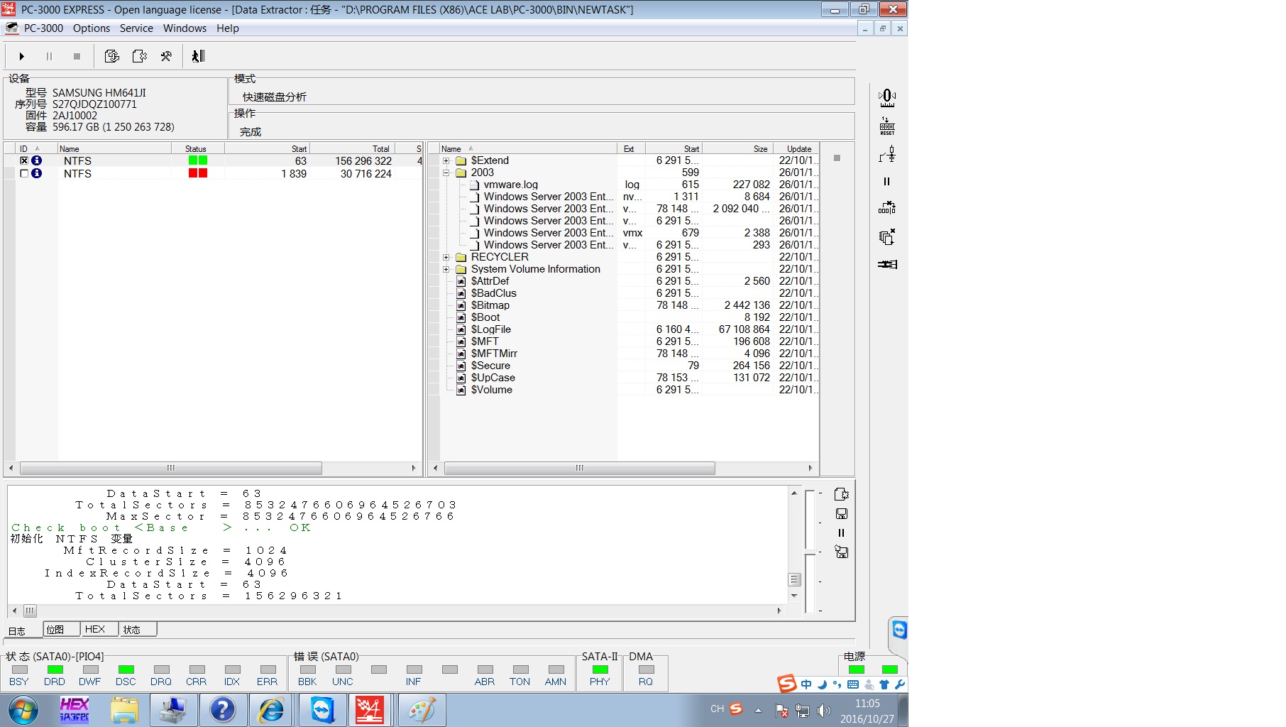Expand the System Volume Information folder
Screen dimensions: 1286x727
[x=446, y=269]
